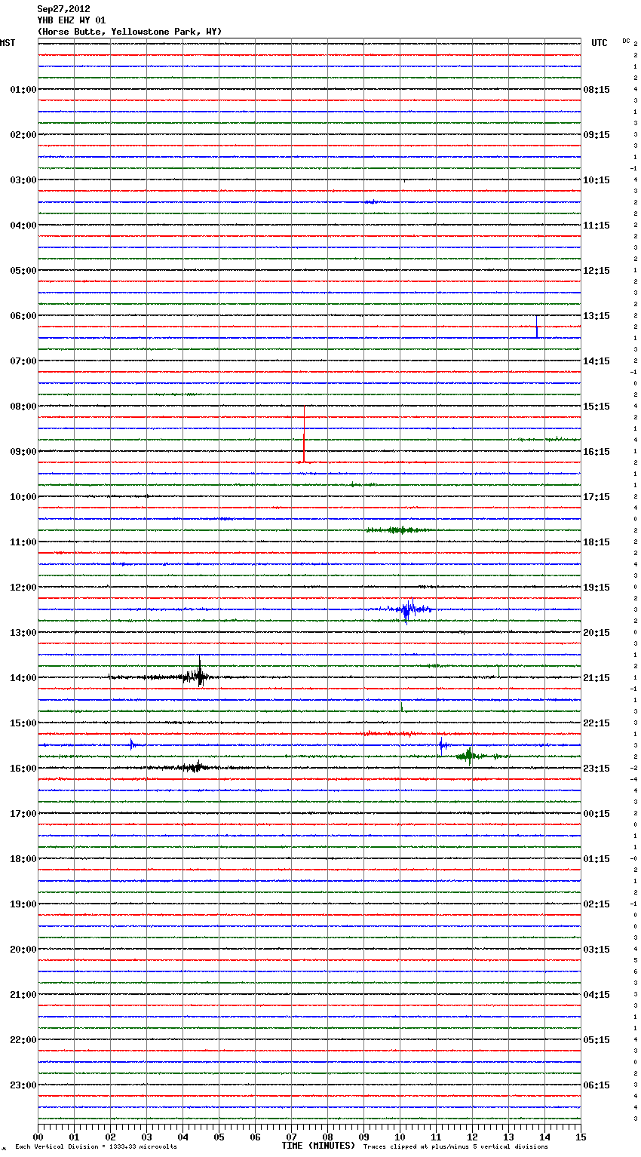The width and height of the screenshot is (641, 1157).
Task: Select the 07:00 MST row label
Action: (23, 361)
